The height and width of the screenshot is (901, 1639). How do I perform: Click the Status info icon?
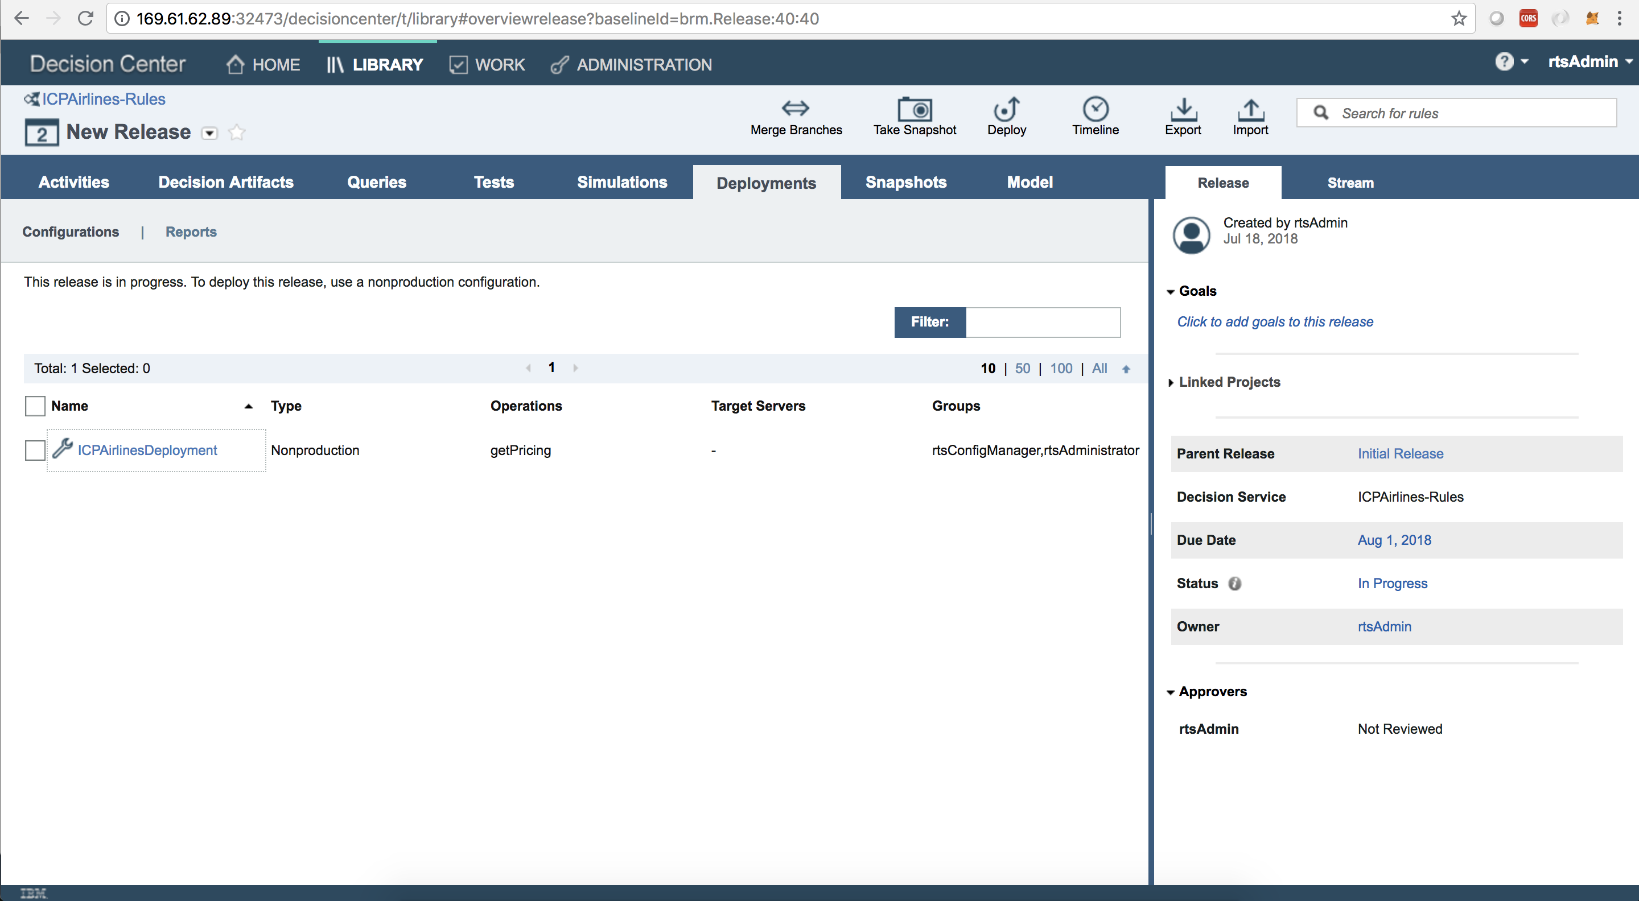click(x=1234, y=583)
